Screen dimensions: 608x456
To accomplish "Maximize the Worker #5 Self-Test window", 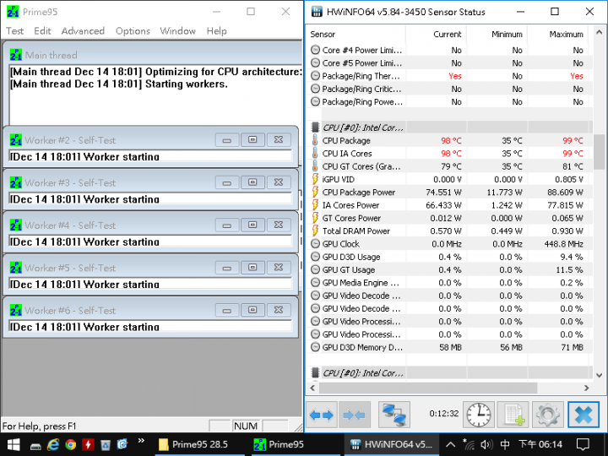I will click(252, 268).
